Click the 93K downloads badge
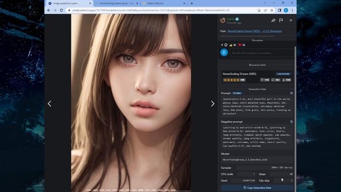Viewport: 341px width, 192px height. click(287, 80)
